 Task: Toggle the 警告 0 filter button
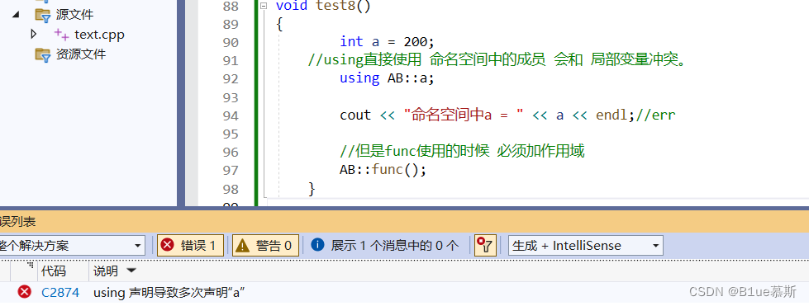click(266, 245)
